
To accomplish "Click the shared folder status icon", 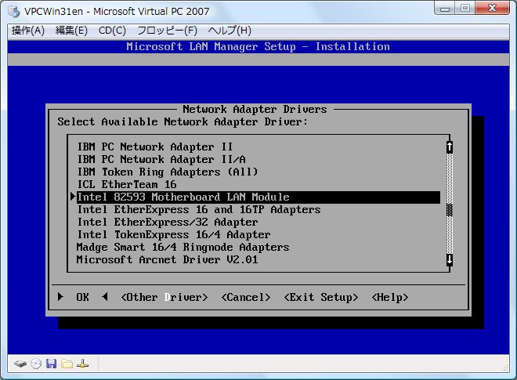I will pos(67,364).
